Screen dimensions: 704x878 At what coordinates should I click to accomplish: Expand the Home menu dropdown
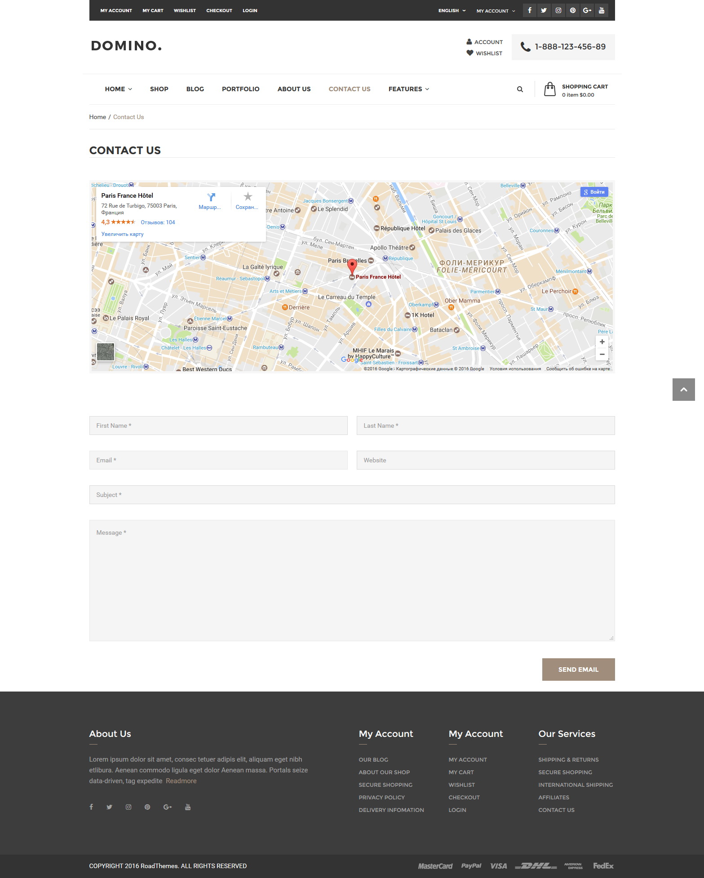pyautogui.click(x=119, y=89)
